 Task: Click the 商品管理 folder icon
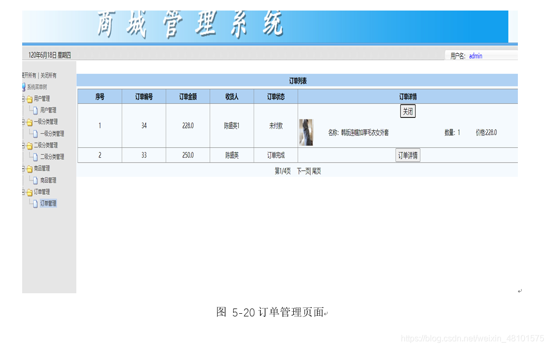[x=28, y=167]
